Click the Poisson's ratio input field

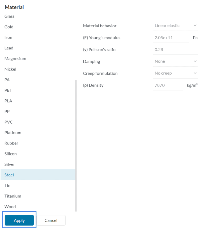pyautogui.click(x=175, y=50)
